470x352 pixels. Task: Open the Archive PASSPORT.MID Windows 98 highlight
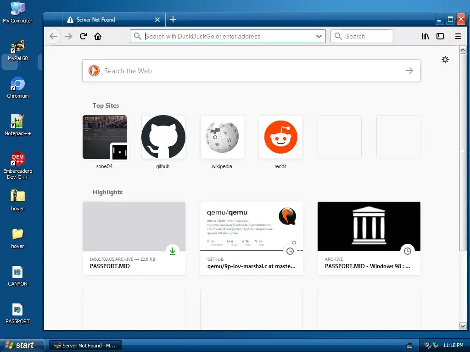point(369,238)
